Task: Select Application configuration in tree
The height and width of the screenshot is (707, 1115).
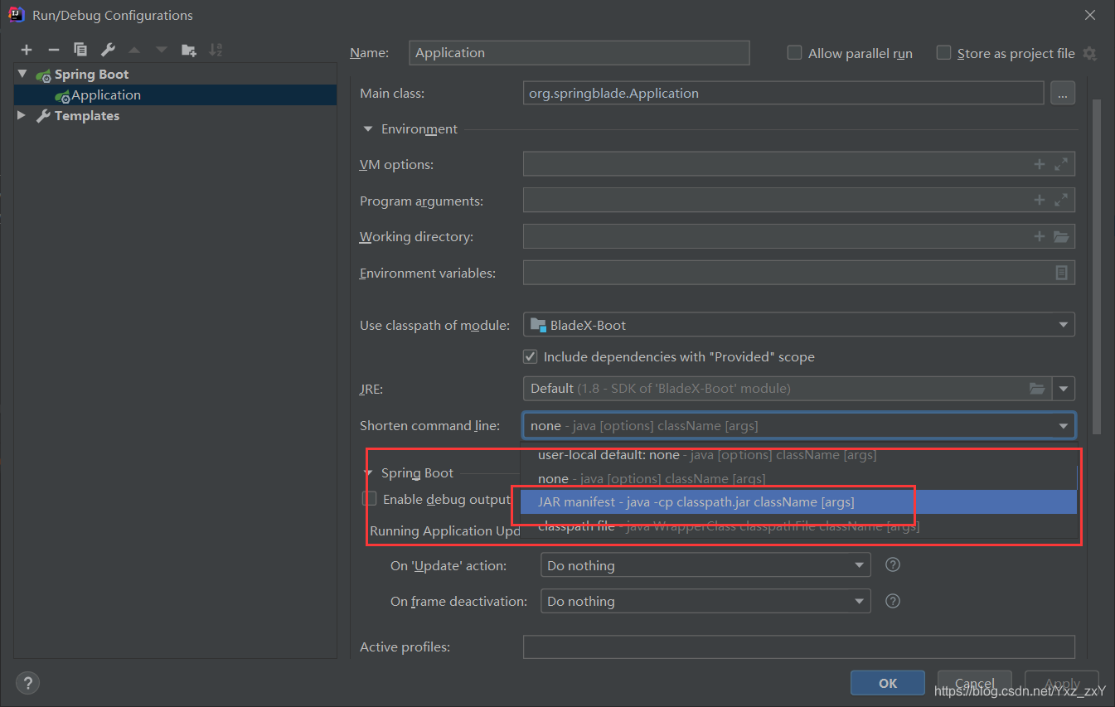Action: (175, 94)
